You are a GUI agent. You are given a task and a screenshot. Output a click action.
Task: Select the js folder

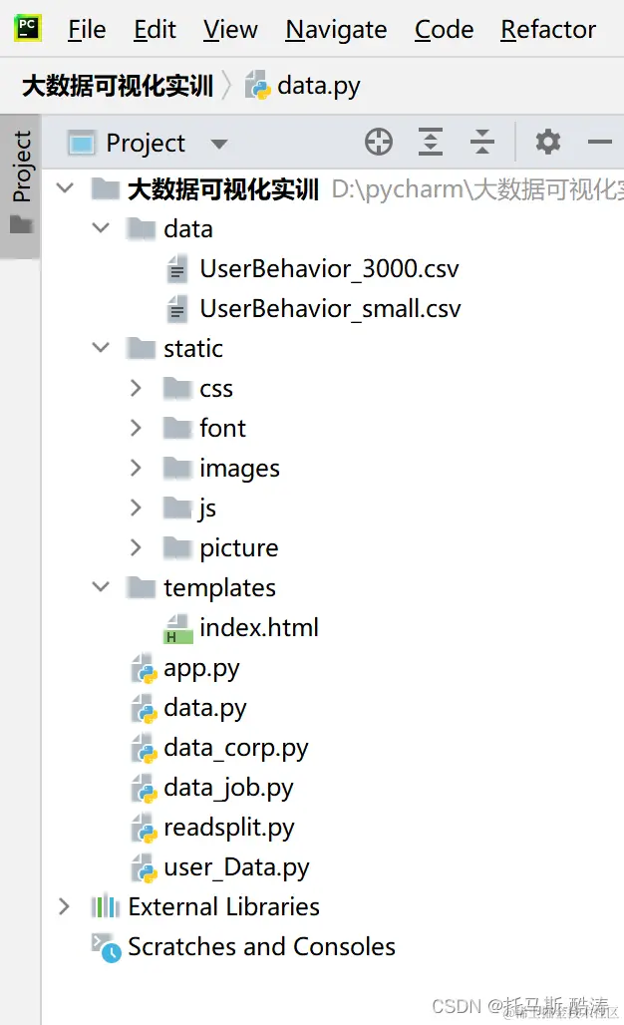(x=207, y=509)
